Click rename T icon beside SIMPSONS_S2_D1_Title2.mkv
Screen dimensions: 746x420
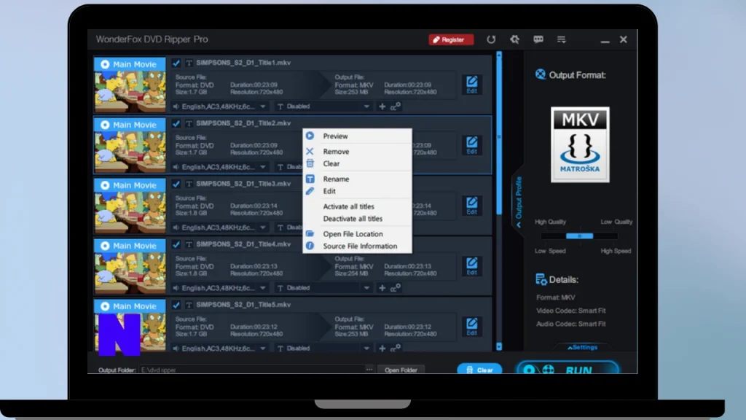coord(189,123)
